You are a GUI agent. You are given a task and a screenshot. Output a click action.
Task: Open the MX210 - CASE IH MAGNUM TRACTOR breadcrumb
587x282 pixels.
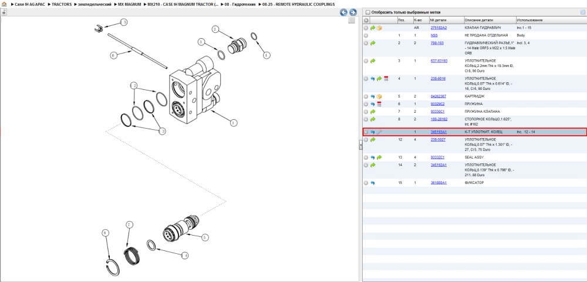click(183, 4)
